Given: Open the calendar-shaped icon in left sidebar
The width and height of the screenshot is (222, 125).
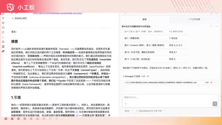Looking at the screenshot, I should [3, 28].
